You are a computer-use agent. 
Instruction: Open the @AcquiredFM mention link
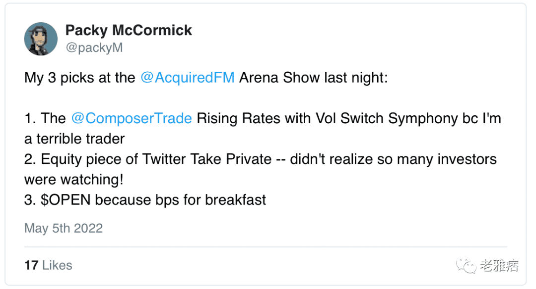pyautogui.click(x=187, y=78)
